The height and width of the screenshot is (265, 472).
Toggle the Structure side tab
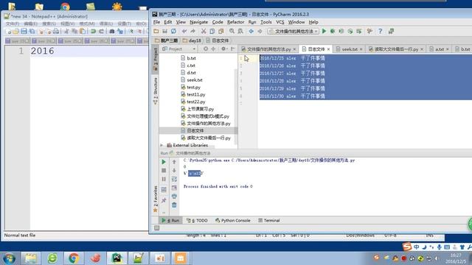coord(156,91)
